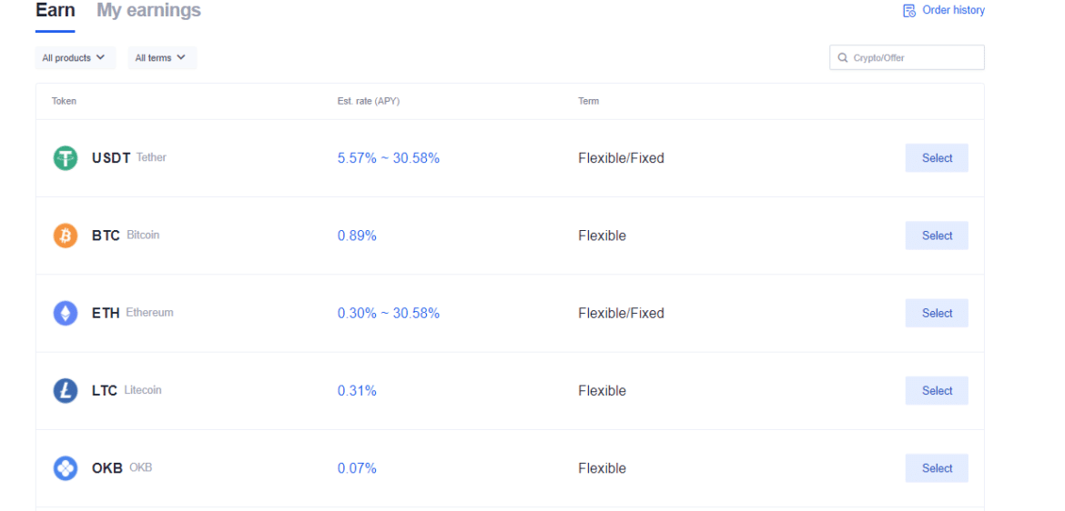Click the OKB token icon

pyautogui.click(x=66, y=468)
